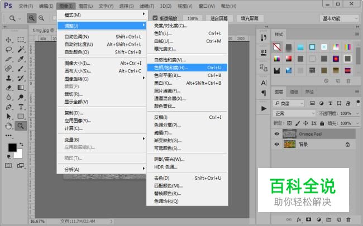Image resolution: width=363 pixels, height=226 pixels.
Task: Open the blend mode 正常 dropdown
Action: point(294,113)
